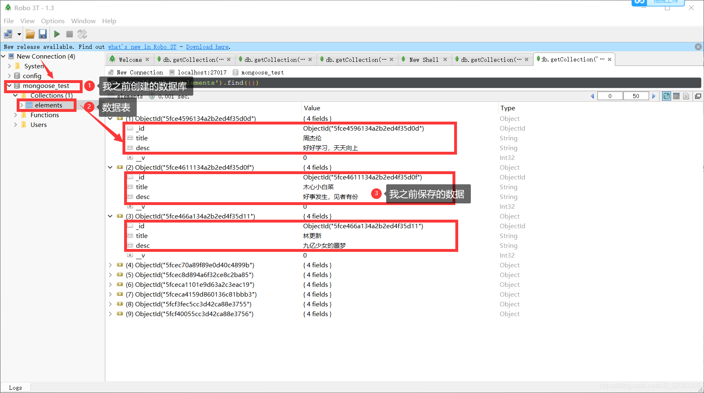Open the Options menu
This screenshot has height=393, width=704.
point(53,21)
